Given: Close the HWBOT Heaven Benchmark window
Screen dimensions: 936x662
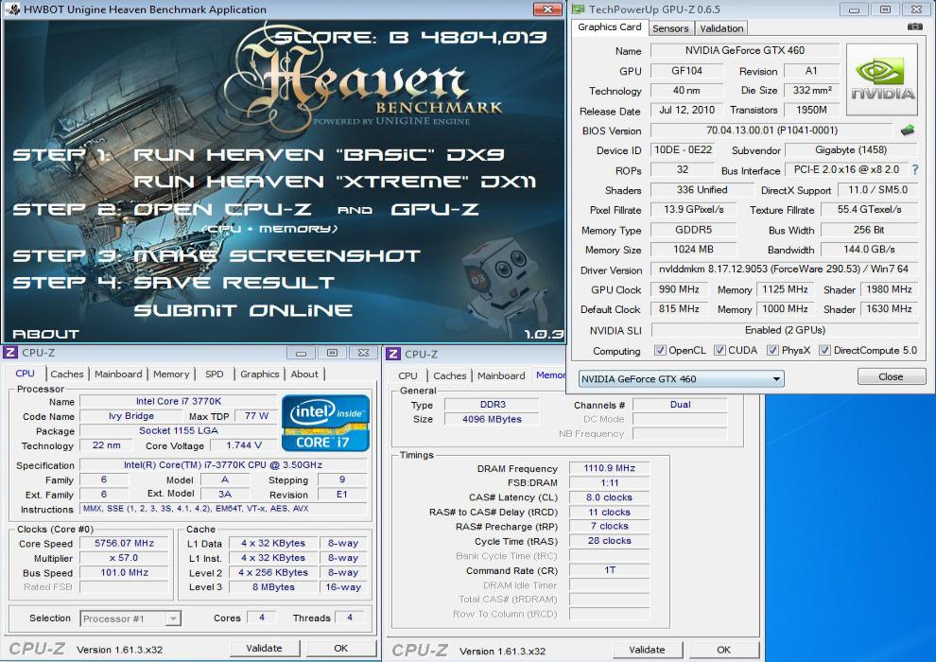Looking at the screenshot, I should tap(546, 9).
